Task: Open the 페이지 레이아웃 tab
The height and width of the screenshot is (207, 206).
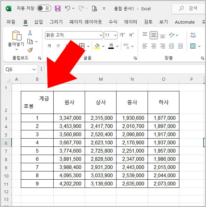Action: pyautogui.click(x=86, y=22)
